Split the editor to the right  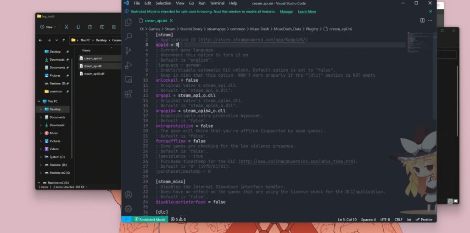[422, 20]
